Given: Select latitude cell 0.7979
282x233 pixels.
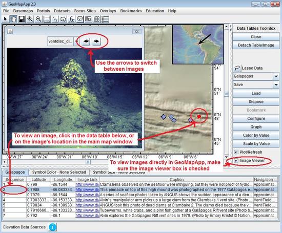Looking at the screenshot, I should [38, 195].
